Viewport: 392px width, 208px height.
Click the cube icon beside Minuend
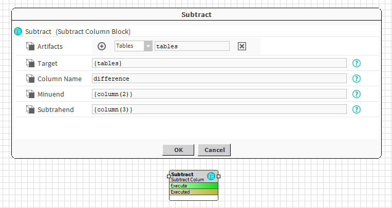(30, 94)
